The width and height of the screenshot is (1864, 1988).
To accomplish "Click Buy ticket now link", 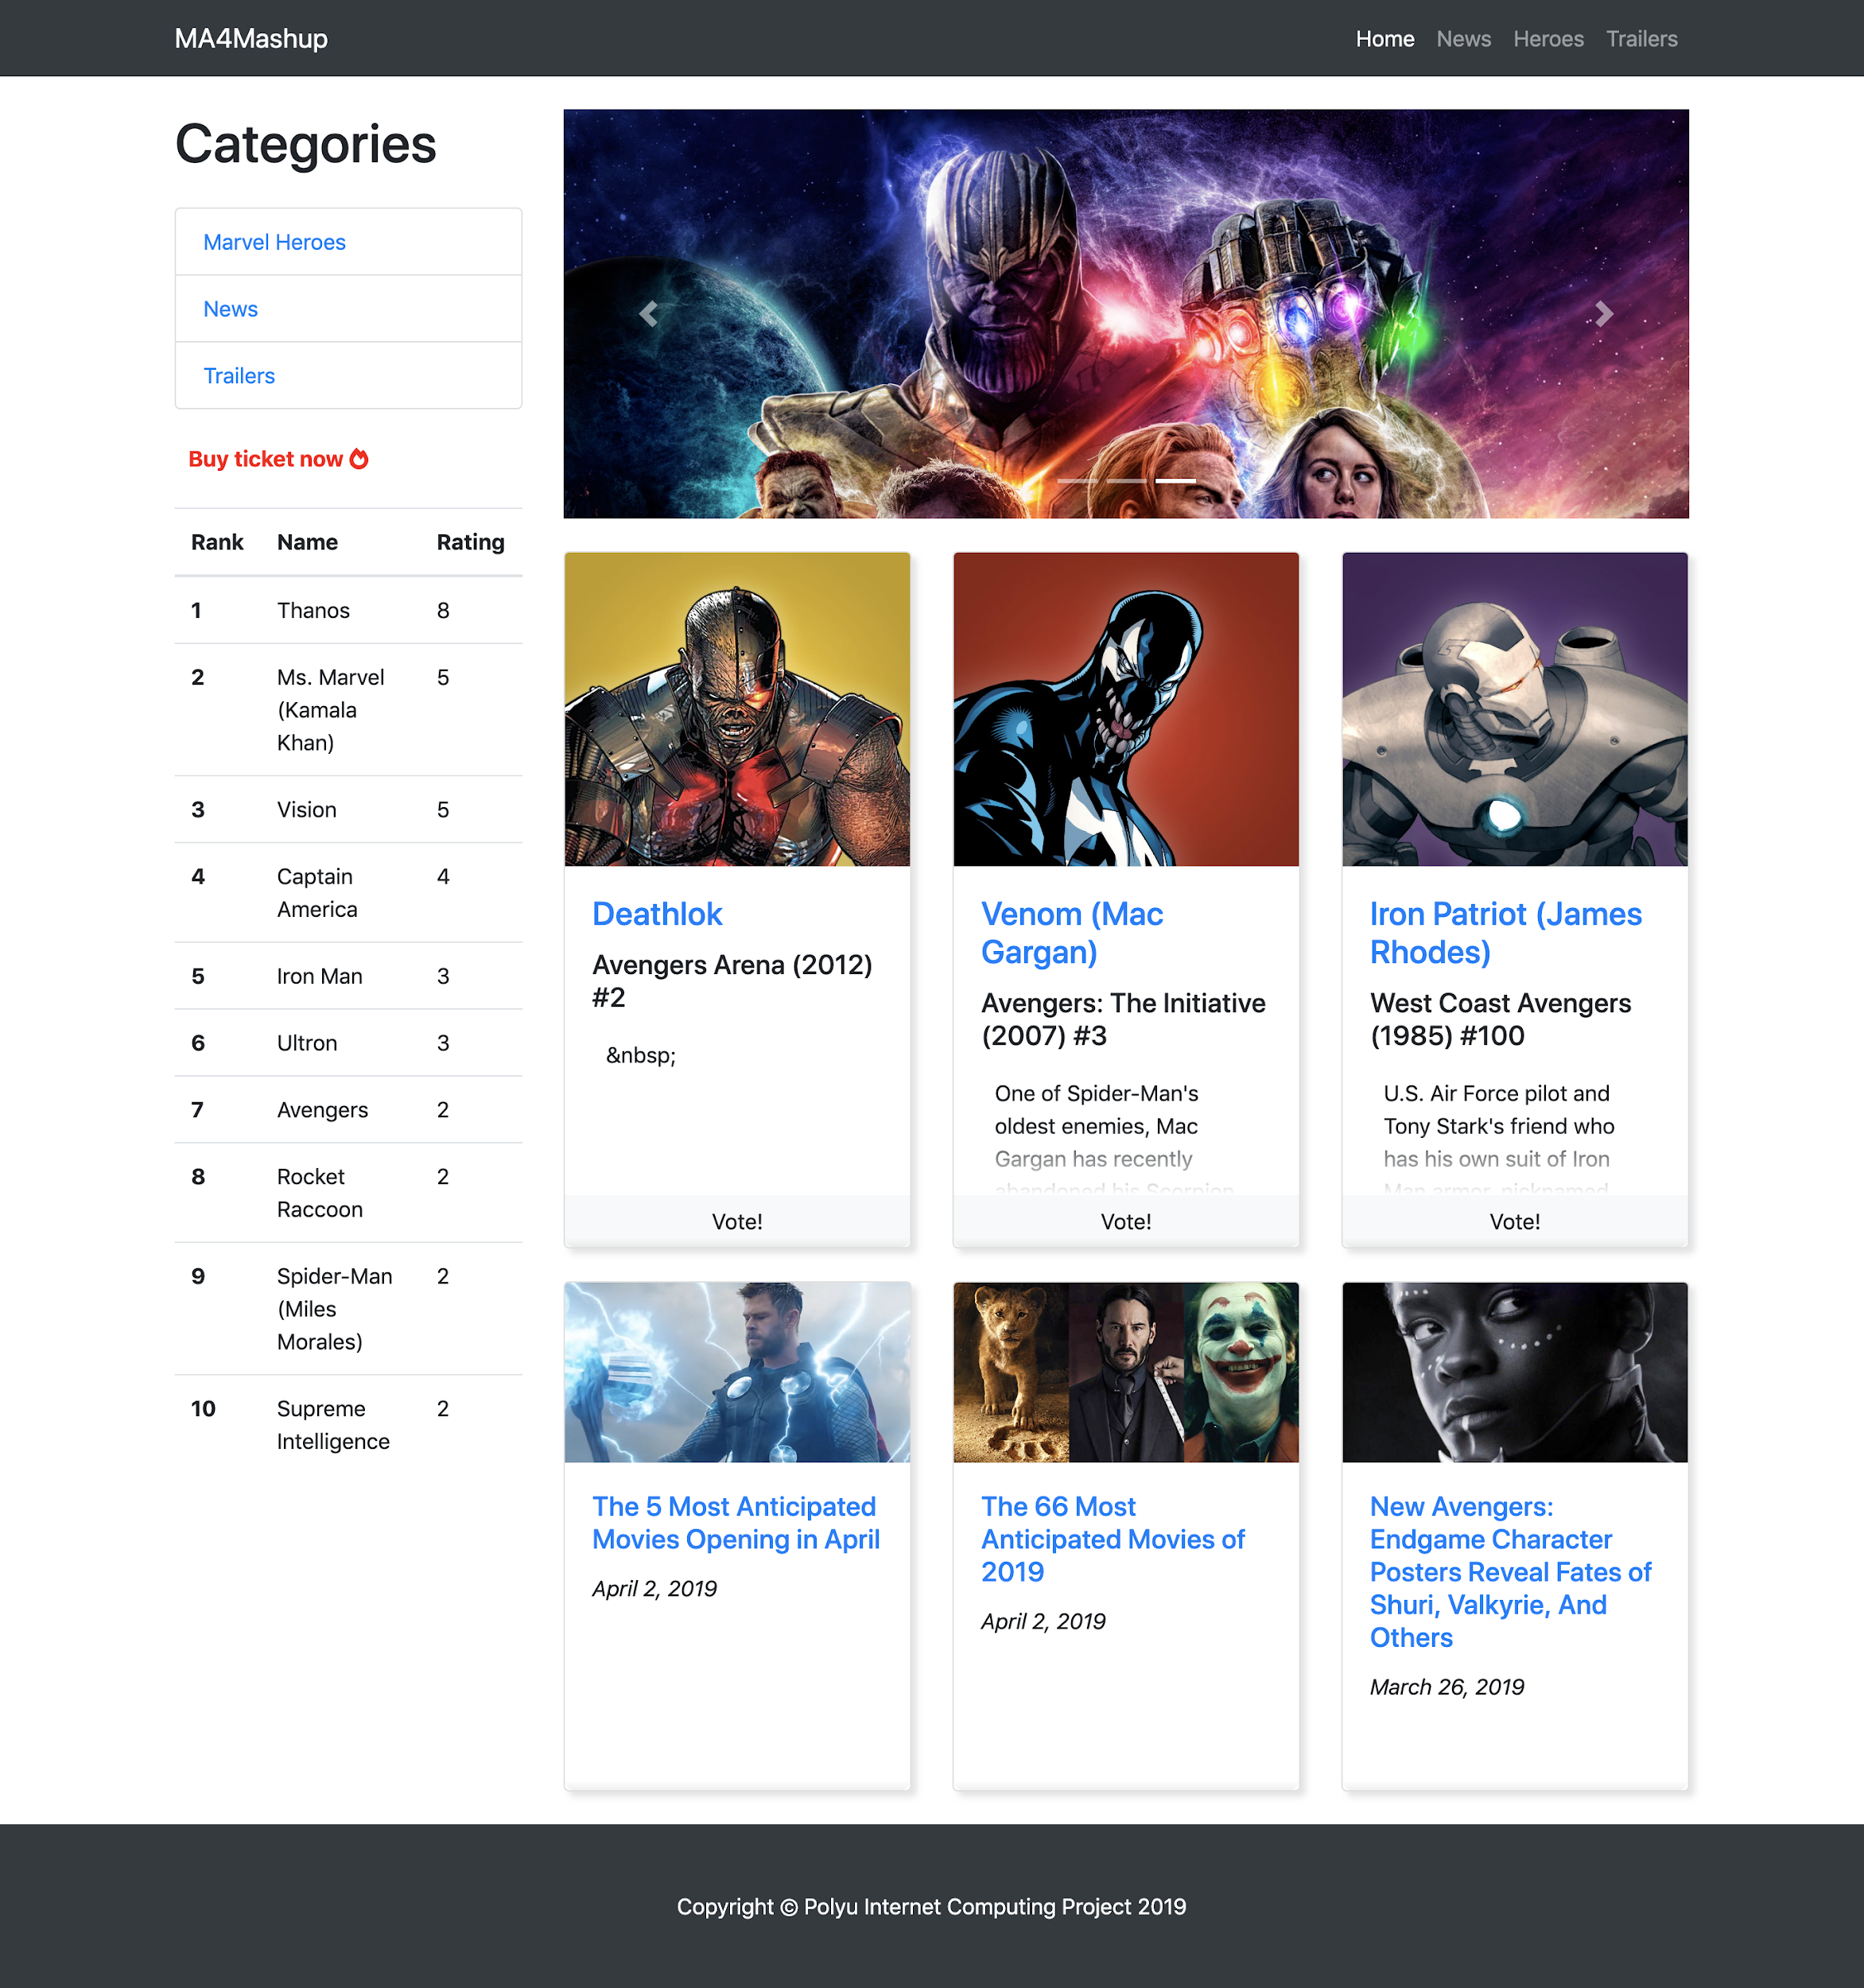I will 266,459.
